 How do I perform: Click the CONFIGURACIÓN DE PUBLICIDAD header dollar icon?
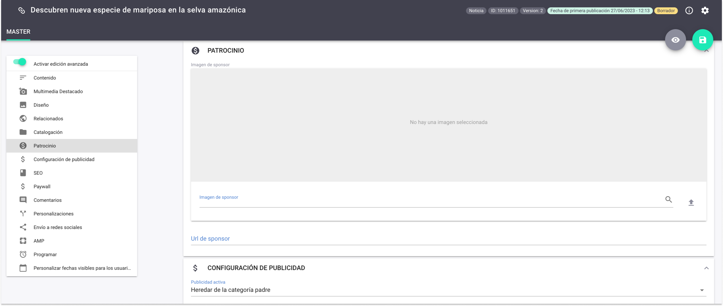195,268
